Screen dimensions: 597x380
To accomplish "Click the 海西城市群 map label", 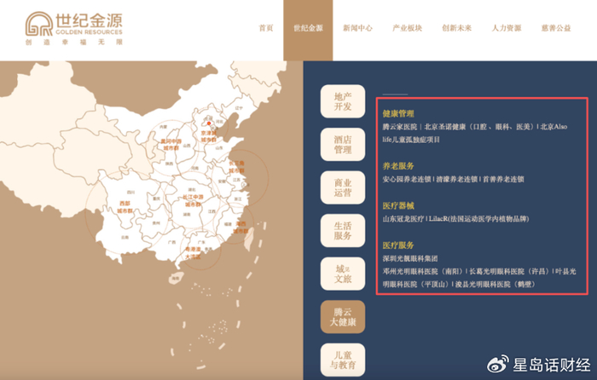I will point(241,227).
